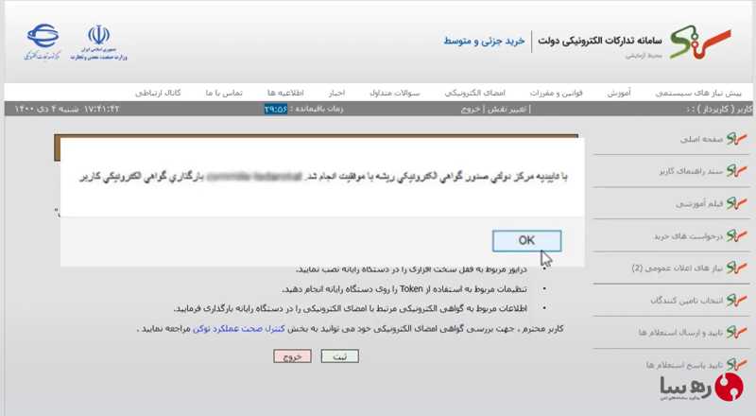Open سوالات متداول (FAQ) menu item
Viewport: 756px width, 416px height.
(395, 93)
